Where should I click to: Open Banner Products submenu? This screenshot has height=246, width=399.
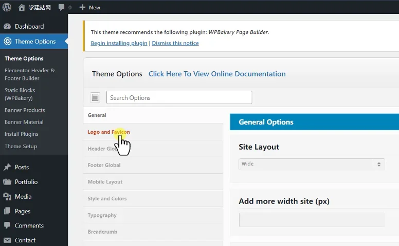25,110
